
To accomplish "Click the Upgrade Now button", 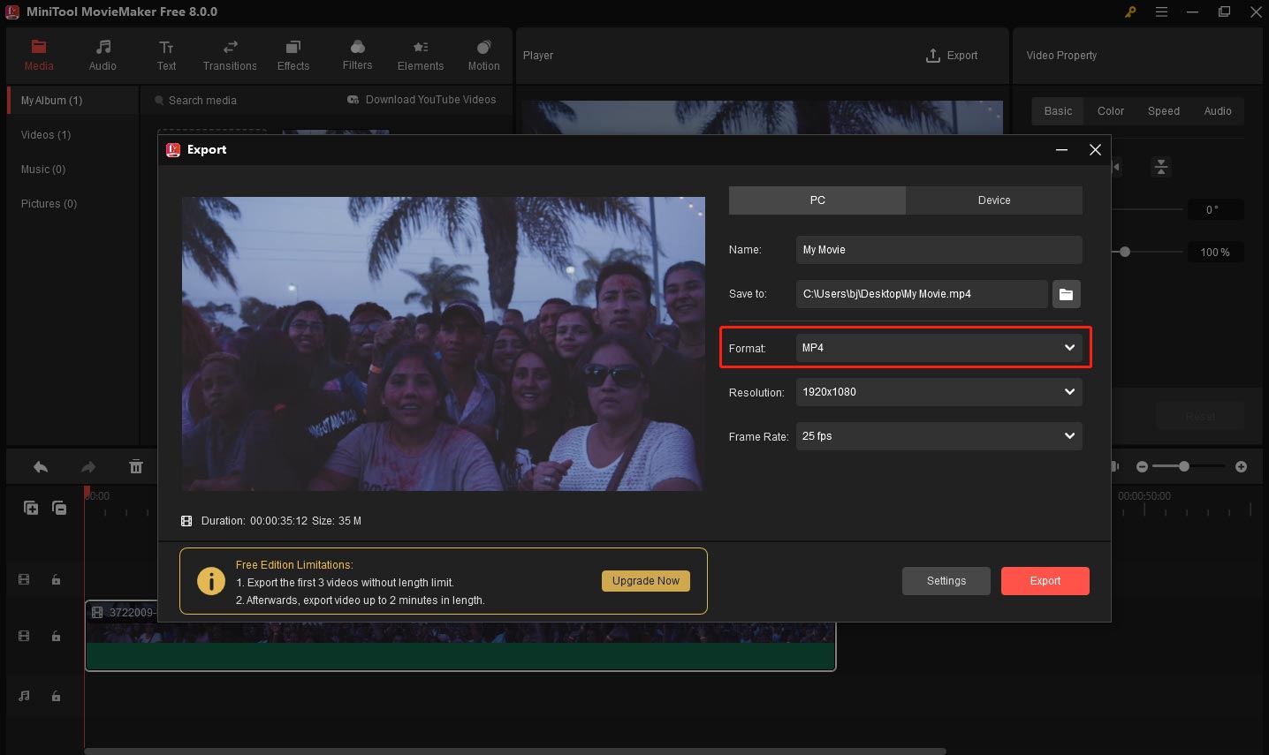I will coord(646,581).
